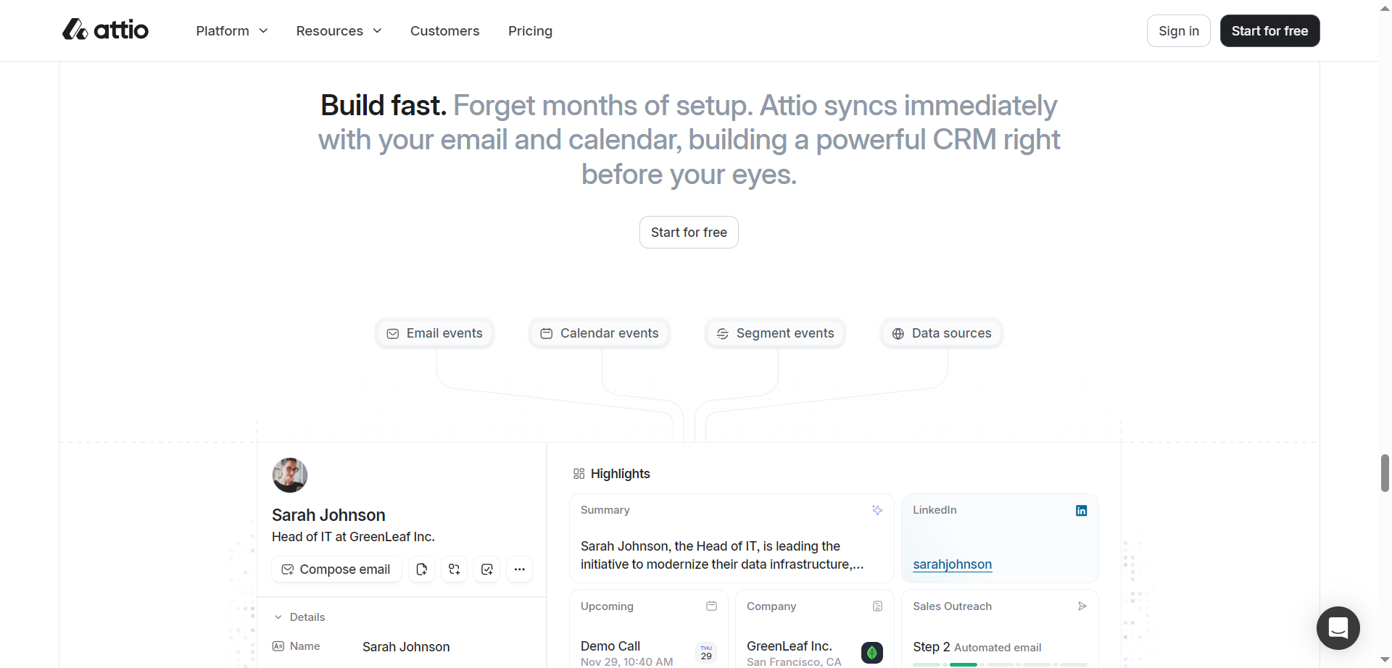This screenshot has width=1392, height=668.
Task: Open the Platform dropdown menu
Action: 232,31
